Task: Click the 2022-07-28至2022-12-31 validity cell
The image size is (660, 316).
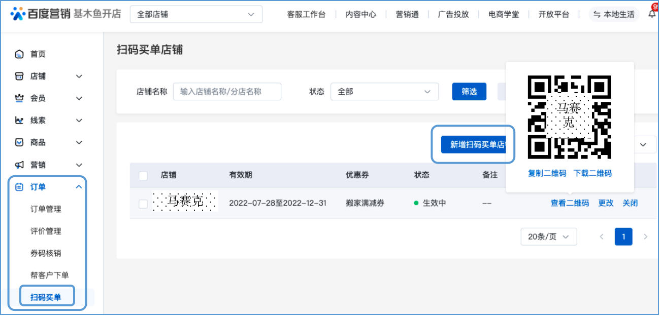Action: tap(278, 203)
